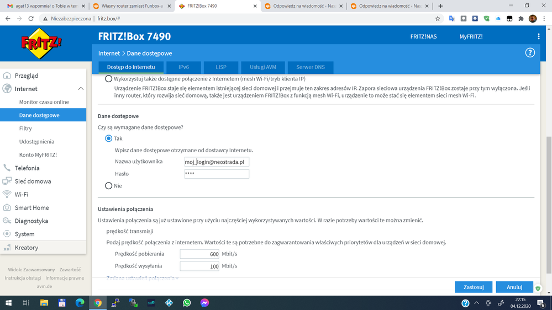The height and width of the screenshot is (310, 552).
Task: Open FRITZ!NAS link in header
Action: click(423, 36)
